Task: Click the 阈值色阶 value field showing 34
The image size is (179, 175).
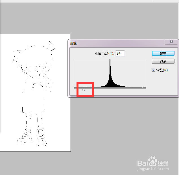Action: click(120, 53)
